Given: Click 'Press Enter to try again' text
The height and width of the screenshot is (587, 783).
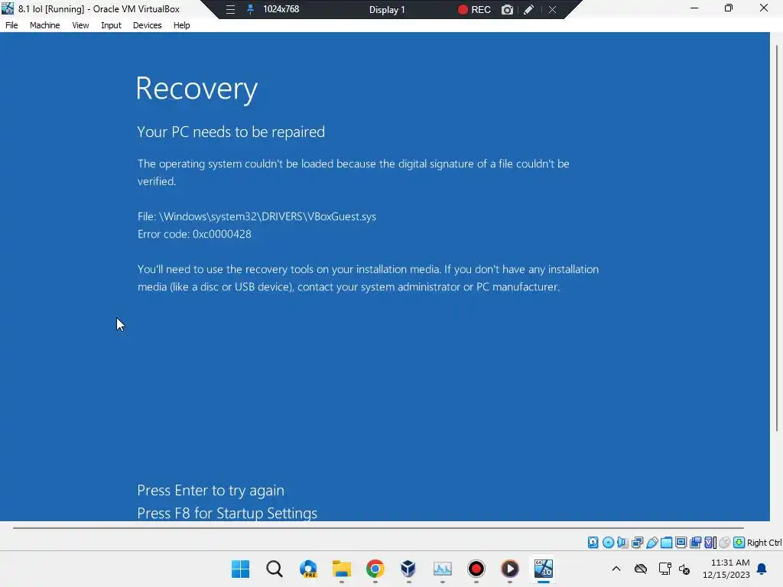Looking at the screenshot, I should click(x=211, y=490).
